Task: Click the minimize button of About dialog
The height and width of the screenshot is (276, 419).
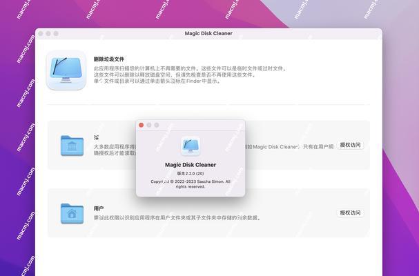Action: 149,125
